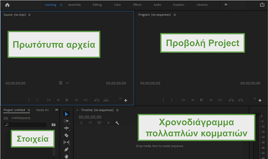Switch to the Editing workspace
268x159 pixels.
(x=97, y=5)
